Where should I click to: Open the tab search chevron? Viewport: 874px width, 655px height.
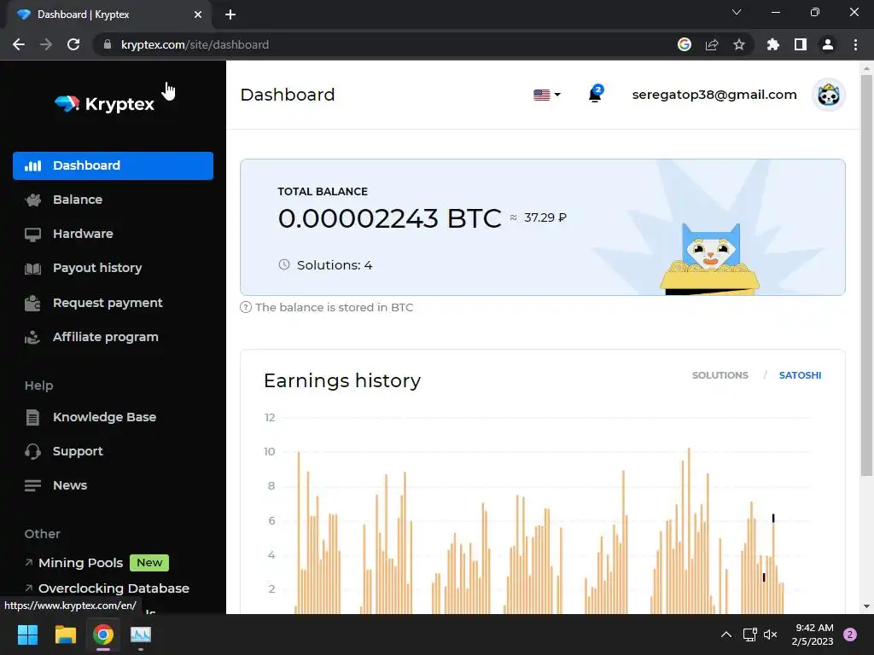point(737,12)
